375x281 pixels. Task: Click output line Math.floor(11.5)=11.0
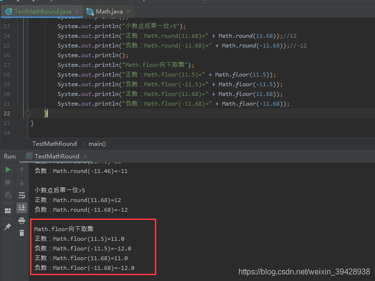tap(79, 239)
